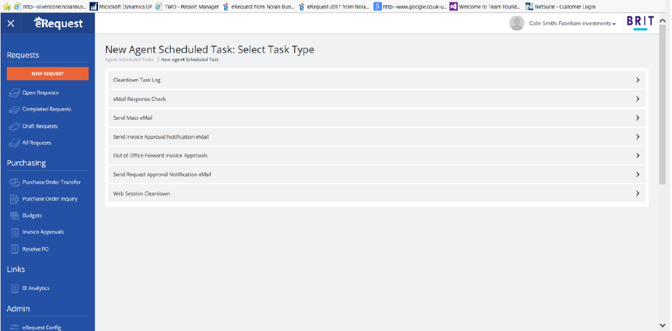Close the sidebar with the X icon

(x=11, y=24)
